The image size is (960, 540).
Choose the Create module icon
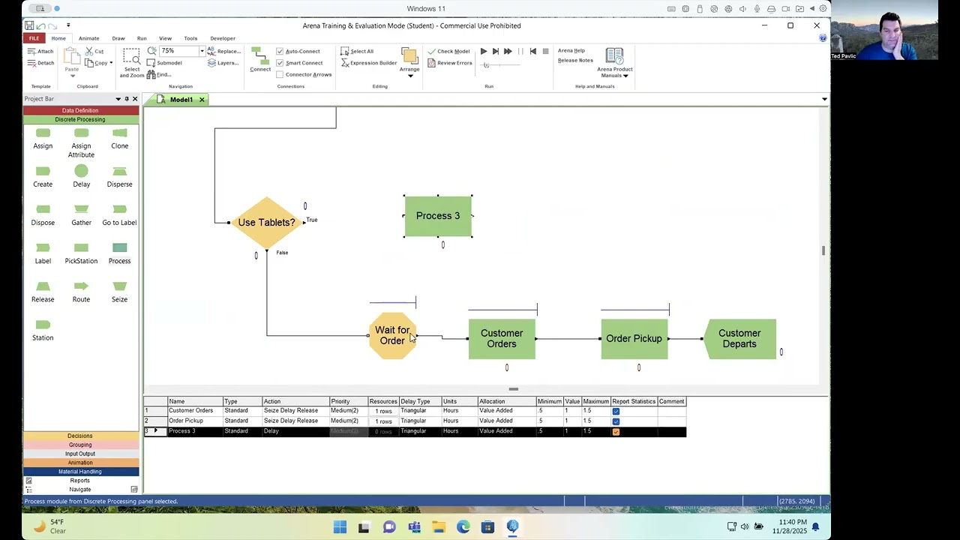43,176
